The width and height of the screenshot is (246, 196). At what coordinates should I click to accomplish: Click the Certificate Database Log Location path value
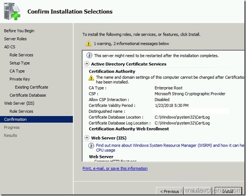[x=182, y=123]
